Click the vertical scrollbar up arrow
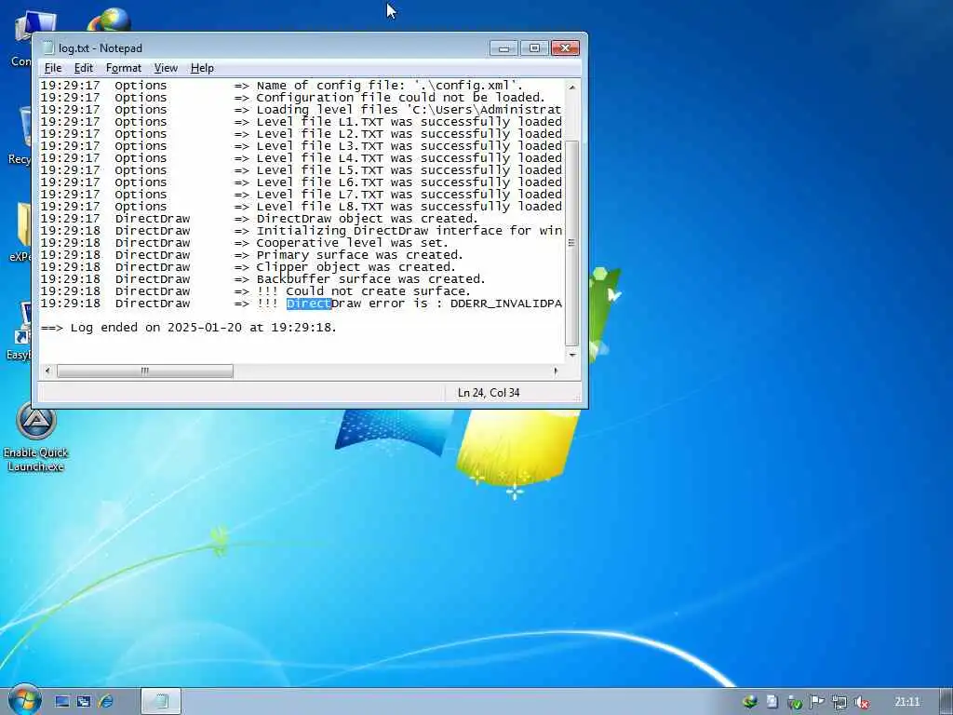 pos(572,88)
